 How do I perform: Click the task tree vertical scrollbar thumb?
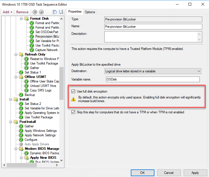(x=61, y=83)
